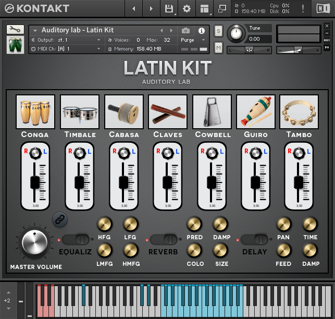335x319 pixels.
Task: Open Kontakt settings gear
Action: (187, 9)
